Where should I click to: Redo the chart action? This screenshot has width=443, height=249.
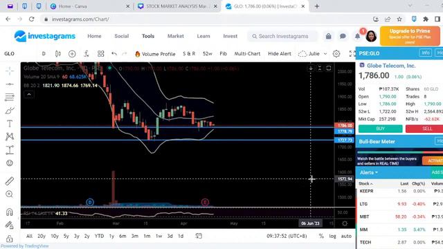(x=124, y=54)
